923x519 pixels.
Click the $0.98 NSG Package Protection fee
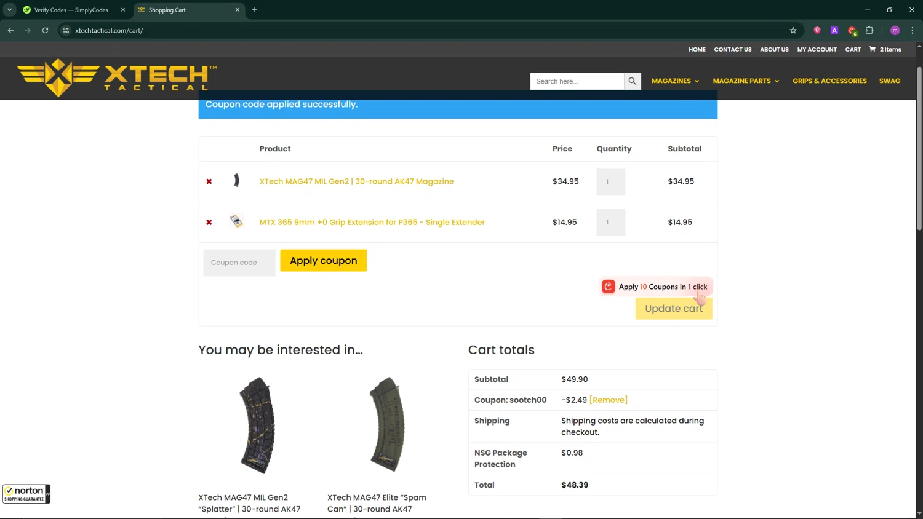coord(572,453)
